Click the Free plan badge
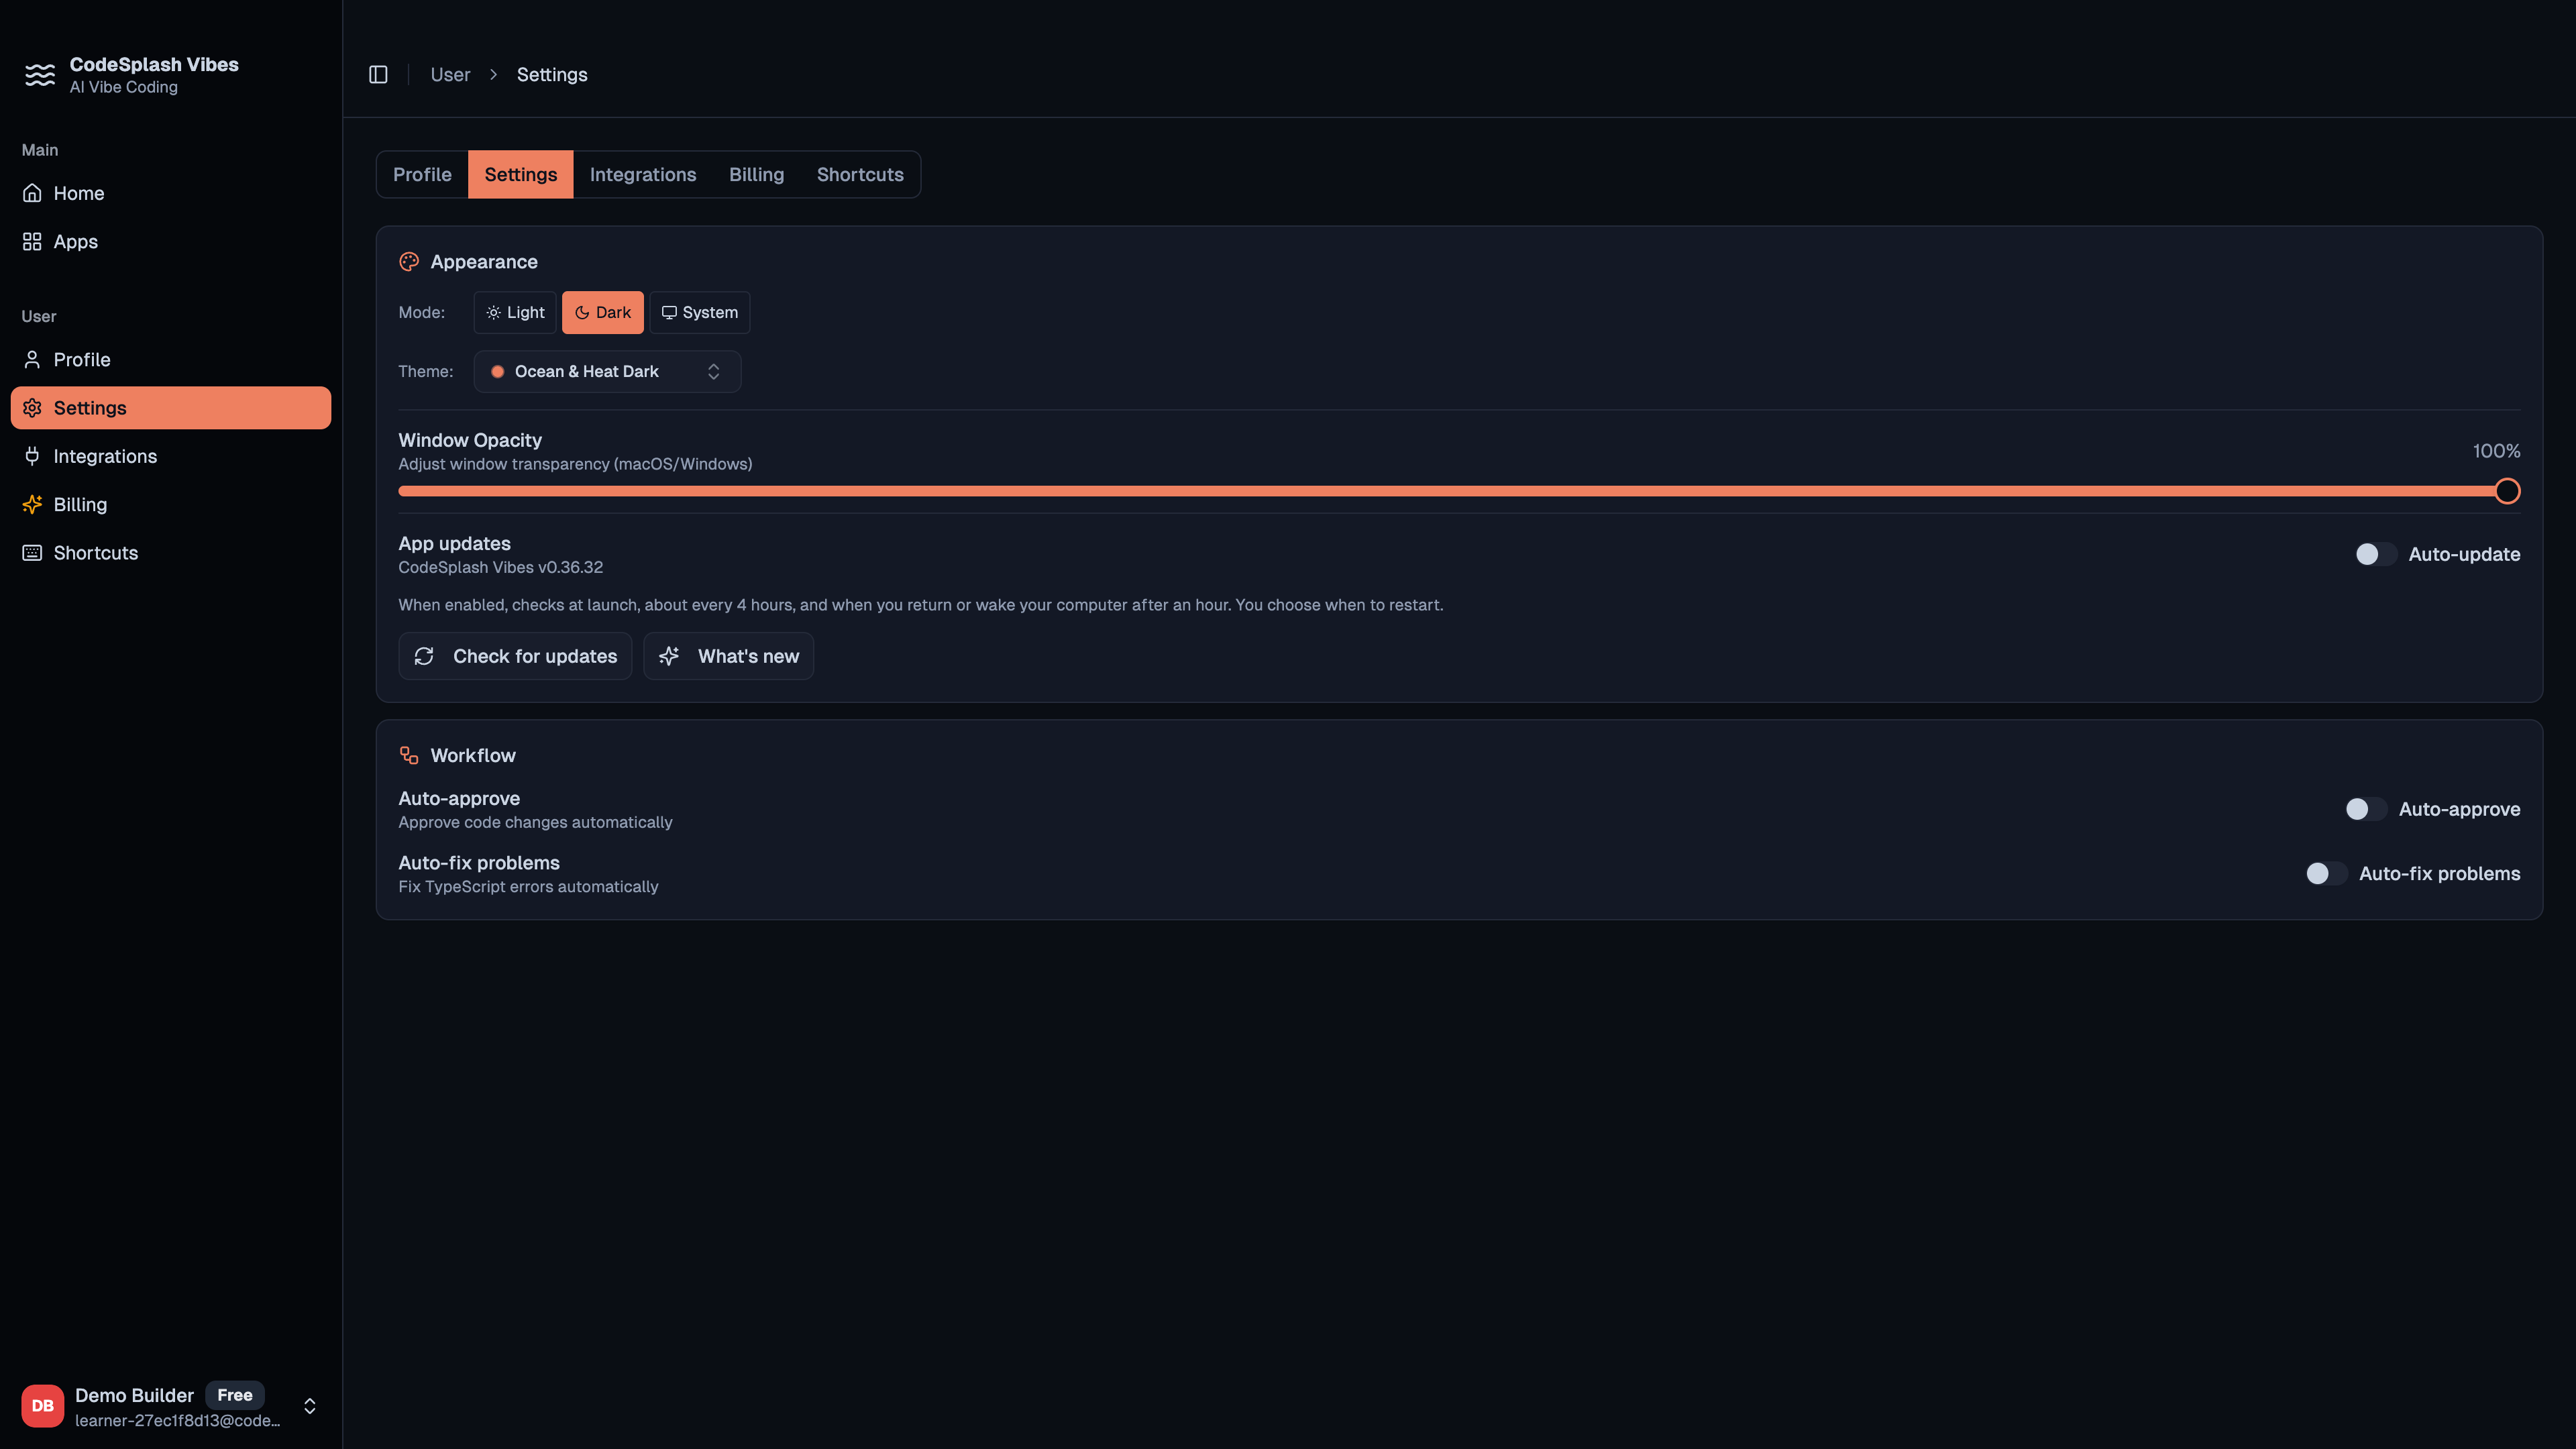This screenshot has width=2576, height=1449. [x=235, y=1395]
